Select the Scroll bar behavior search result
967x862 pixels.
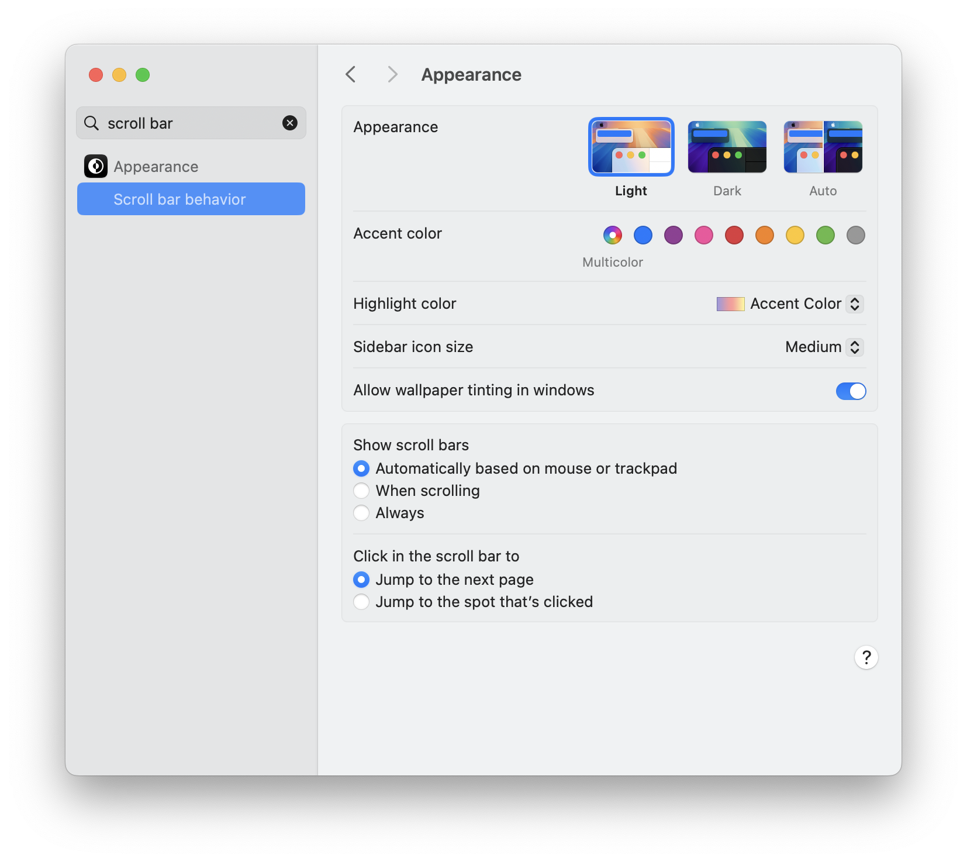[x=179, y=199]
